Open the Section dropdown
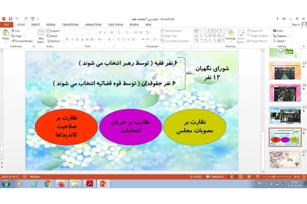This screenshot has height=204, width=307. [54, 41]
